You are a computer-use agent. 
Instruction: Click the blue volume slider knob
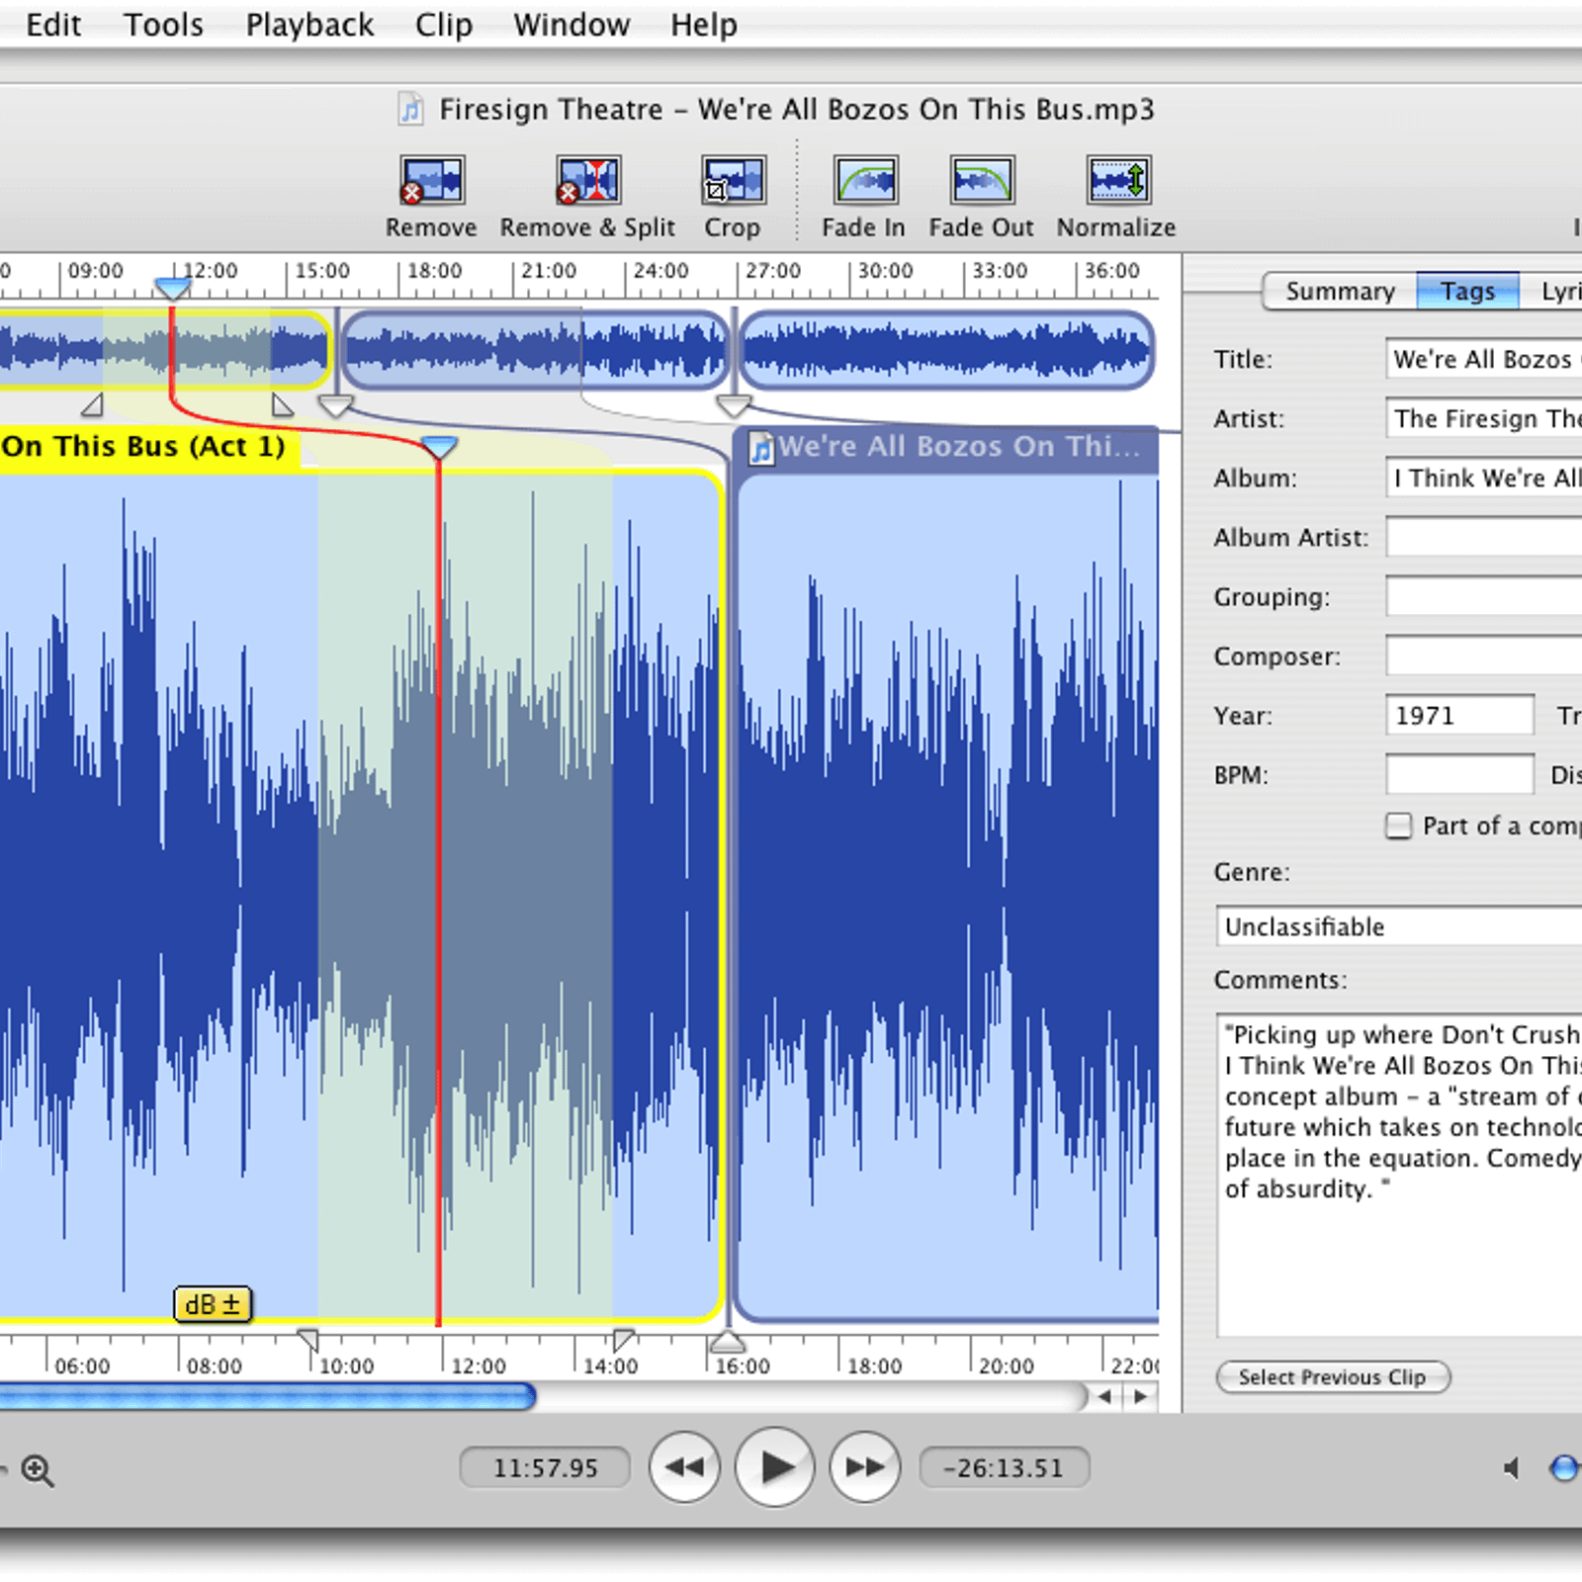tap(1565, 1468)
